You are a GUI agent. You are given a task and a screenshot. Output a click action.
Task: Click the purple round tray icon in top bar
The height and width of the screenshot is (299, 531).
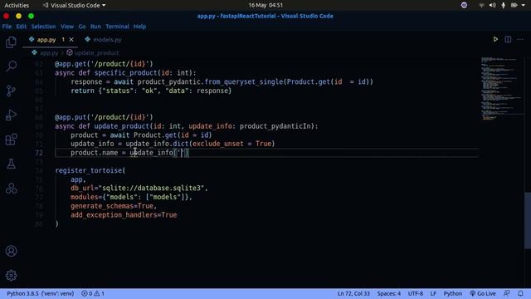tap(464, 5)
